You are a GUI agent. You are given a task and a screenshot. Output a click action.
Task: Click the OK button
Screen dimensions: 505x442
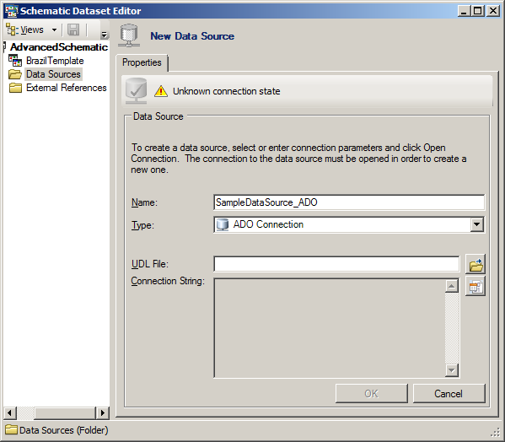pyautogui.click(x=371, y=393)
